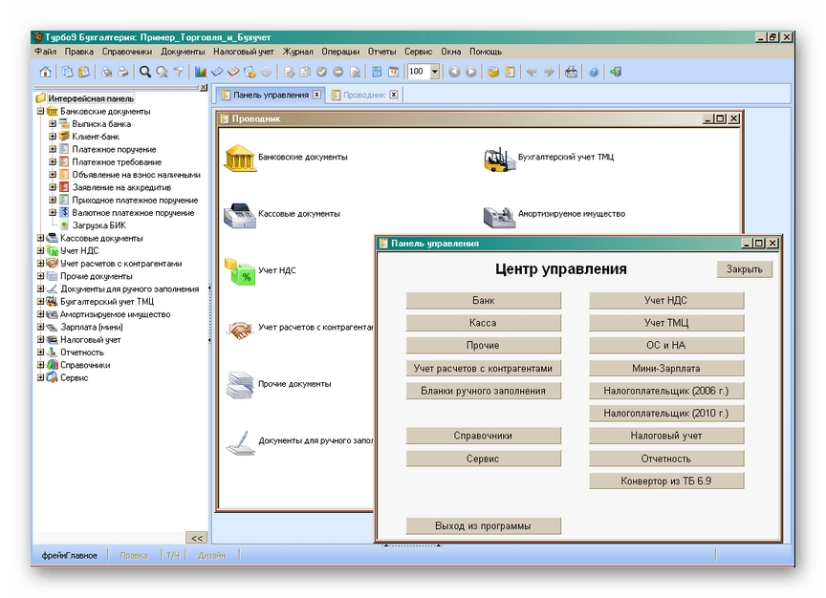Expand the Кассовые документы tree node

(x=40, y=238)
